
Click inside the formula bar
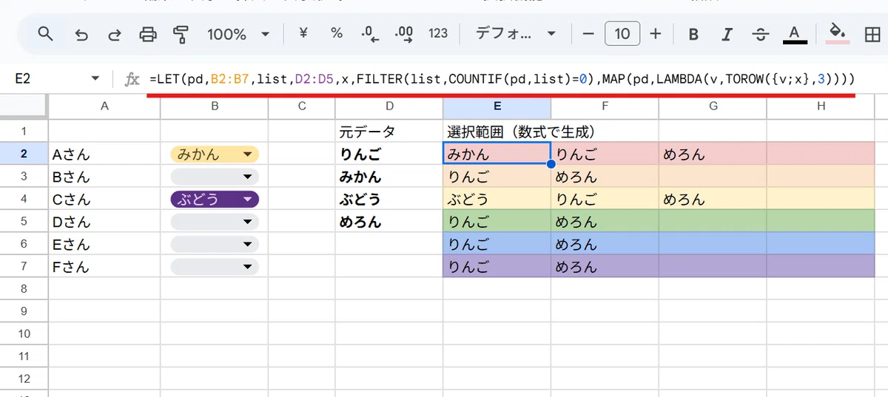click(x=502, y=78)
